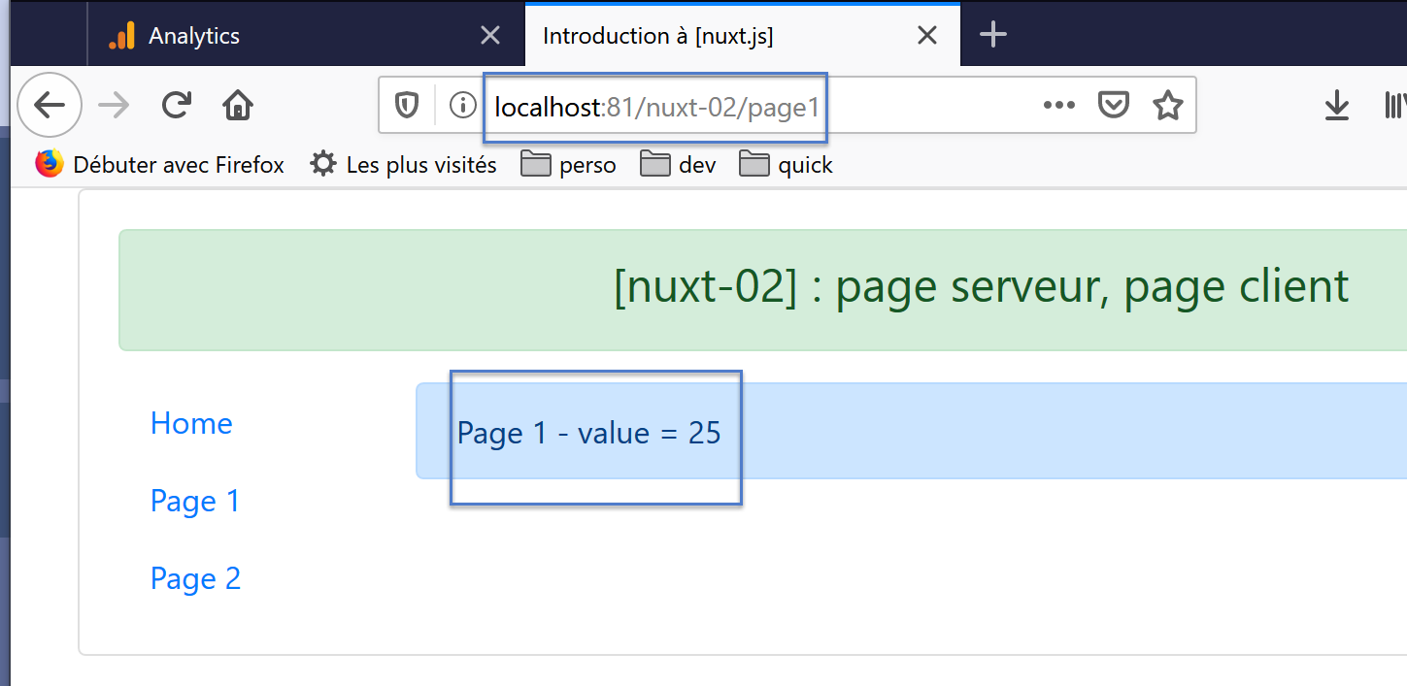Navigate to the Page 2 link

pyautogui.click(x=195, y=578)
